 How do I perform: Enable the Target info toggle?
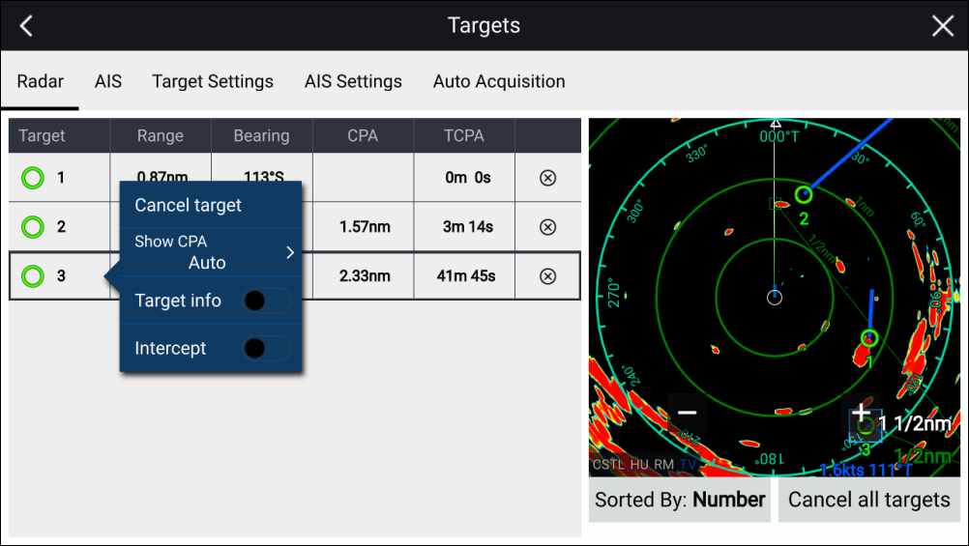click(266, 302)
